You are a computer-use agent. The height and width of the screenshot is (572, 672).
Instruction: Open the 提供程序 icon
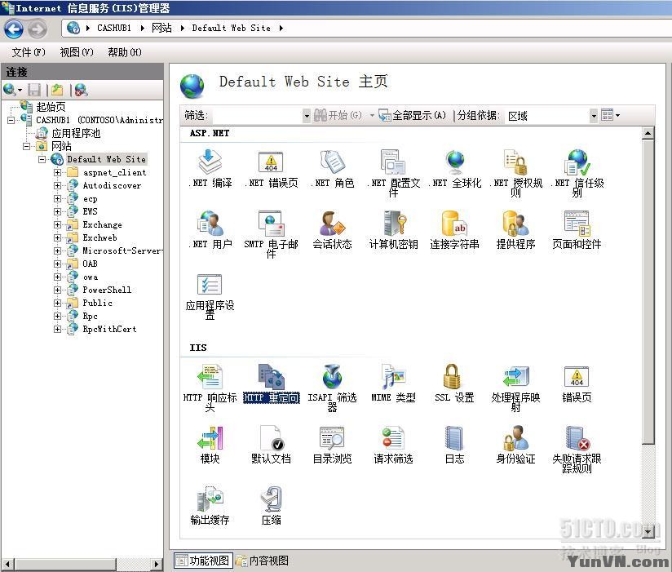pyautogui.click(x=516, y=229)
